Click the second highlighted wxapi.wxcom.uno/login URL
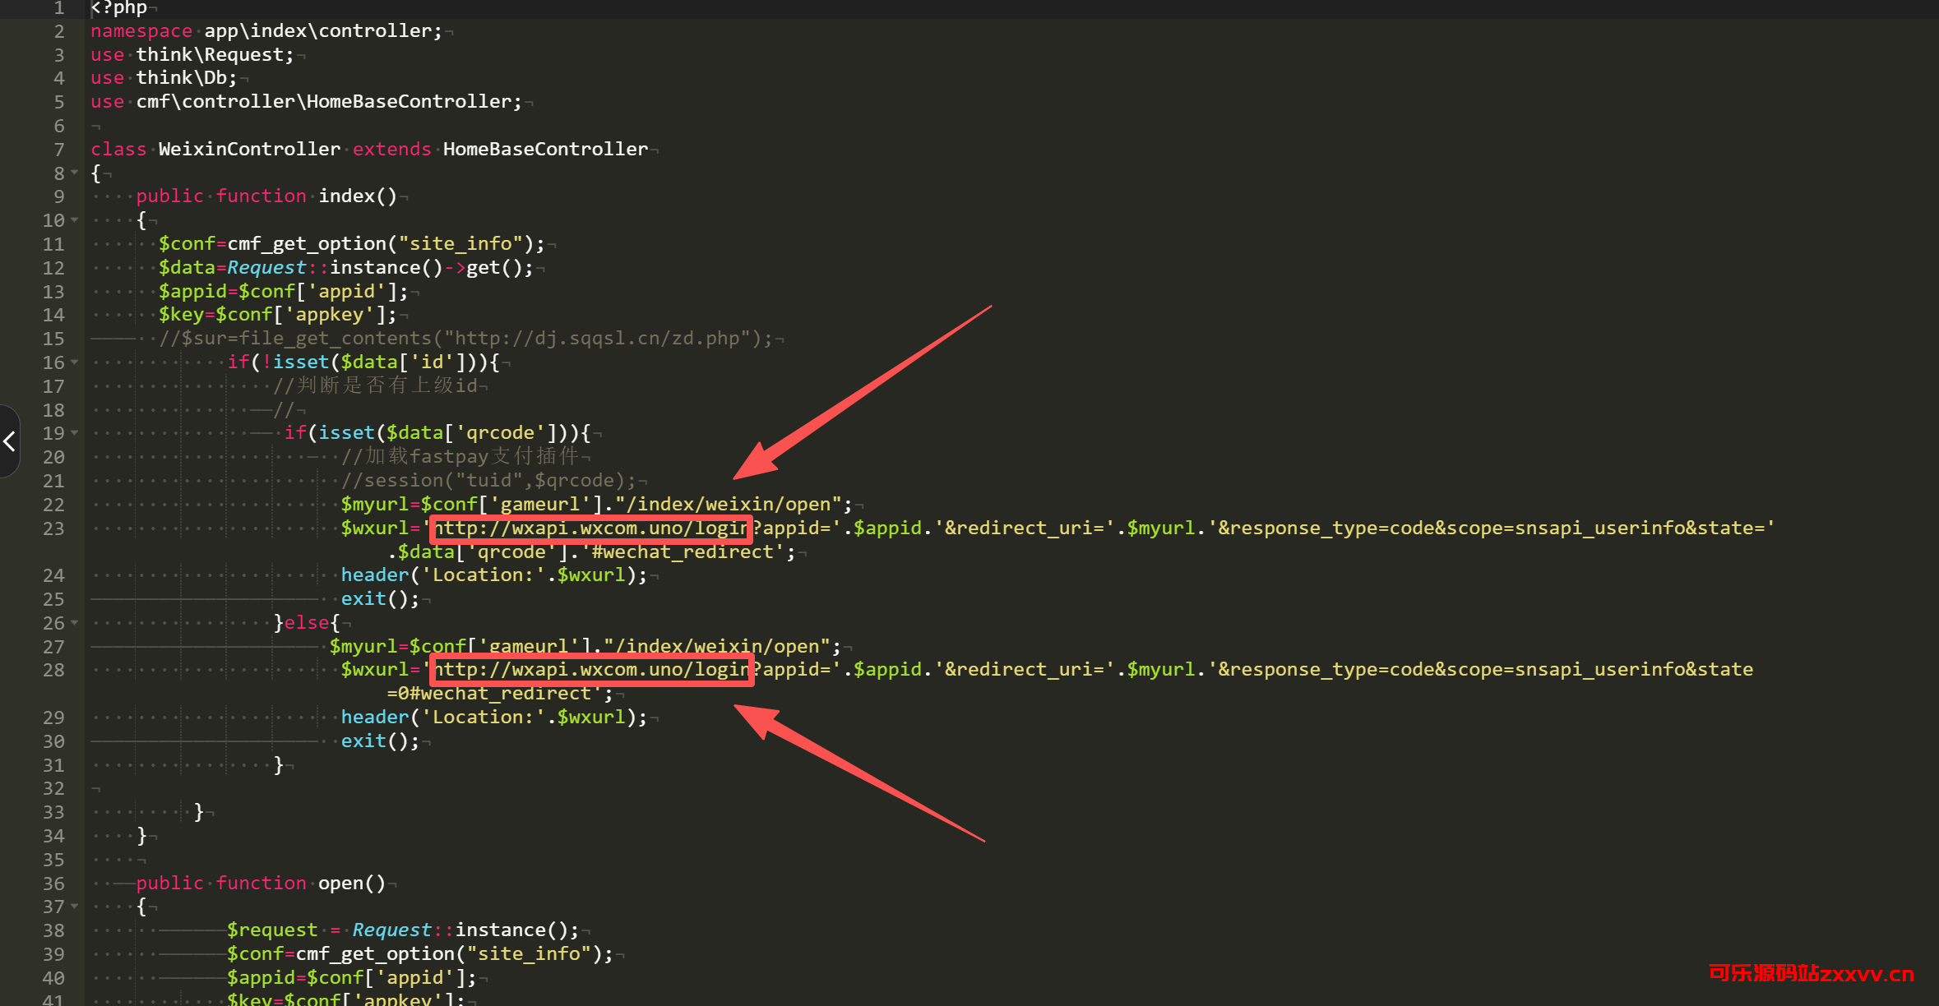The image size is (1939, 1006). tap(590, 670)
